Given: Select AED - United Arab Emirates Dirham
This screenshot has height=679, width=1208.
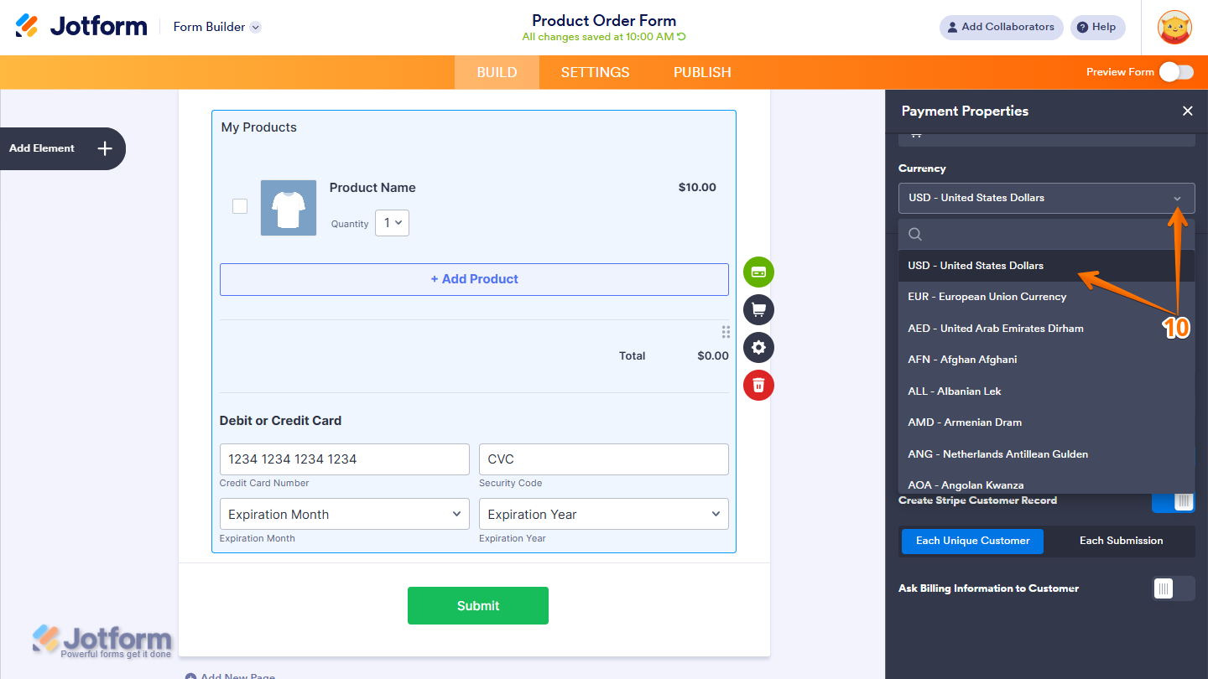Looking at the screenshot, I should (1046, 329).
